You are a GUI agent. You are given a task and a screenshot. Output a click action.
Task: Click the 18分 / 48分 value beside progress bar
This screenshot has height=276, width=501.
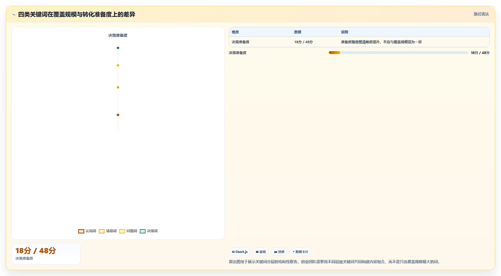tap(480, 53)
